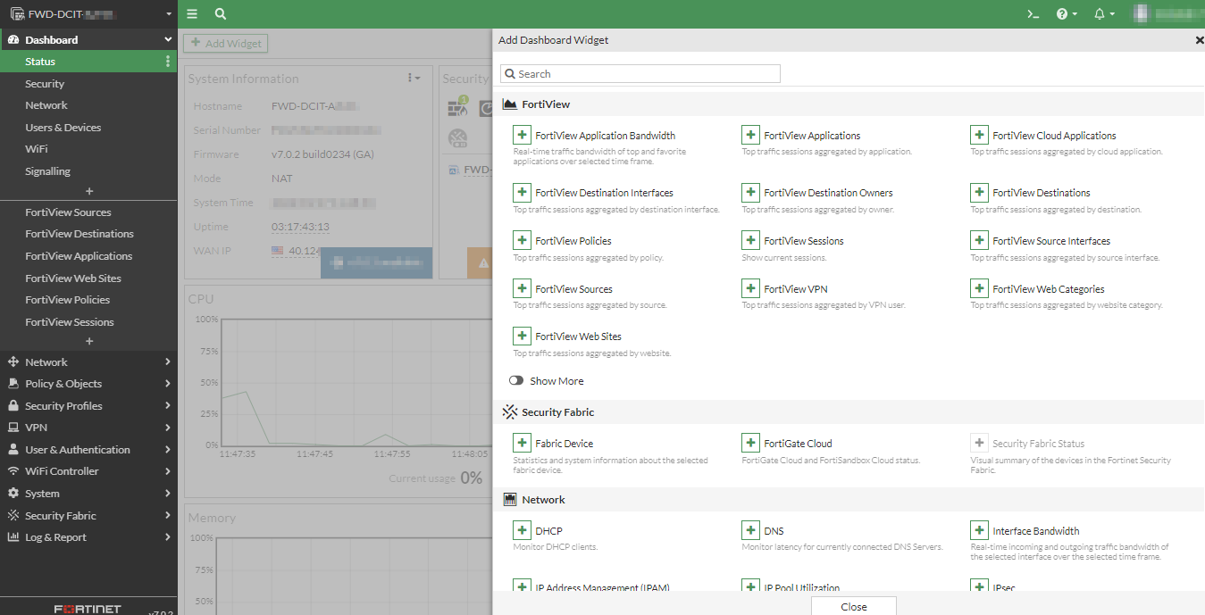
Task: Expand the User & Authentication menu
Action: point(88,449)
